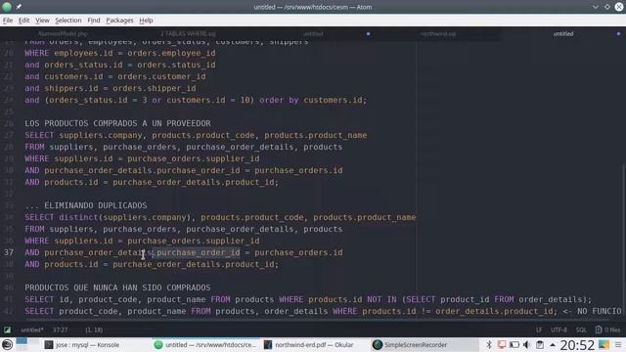Expand the hidden system tray icons arrow
This screenshot has width=626, height=352.
pos(553,345)
